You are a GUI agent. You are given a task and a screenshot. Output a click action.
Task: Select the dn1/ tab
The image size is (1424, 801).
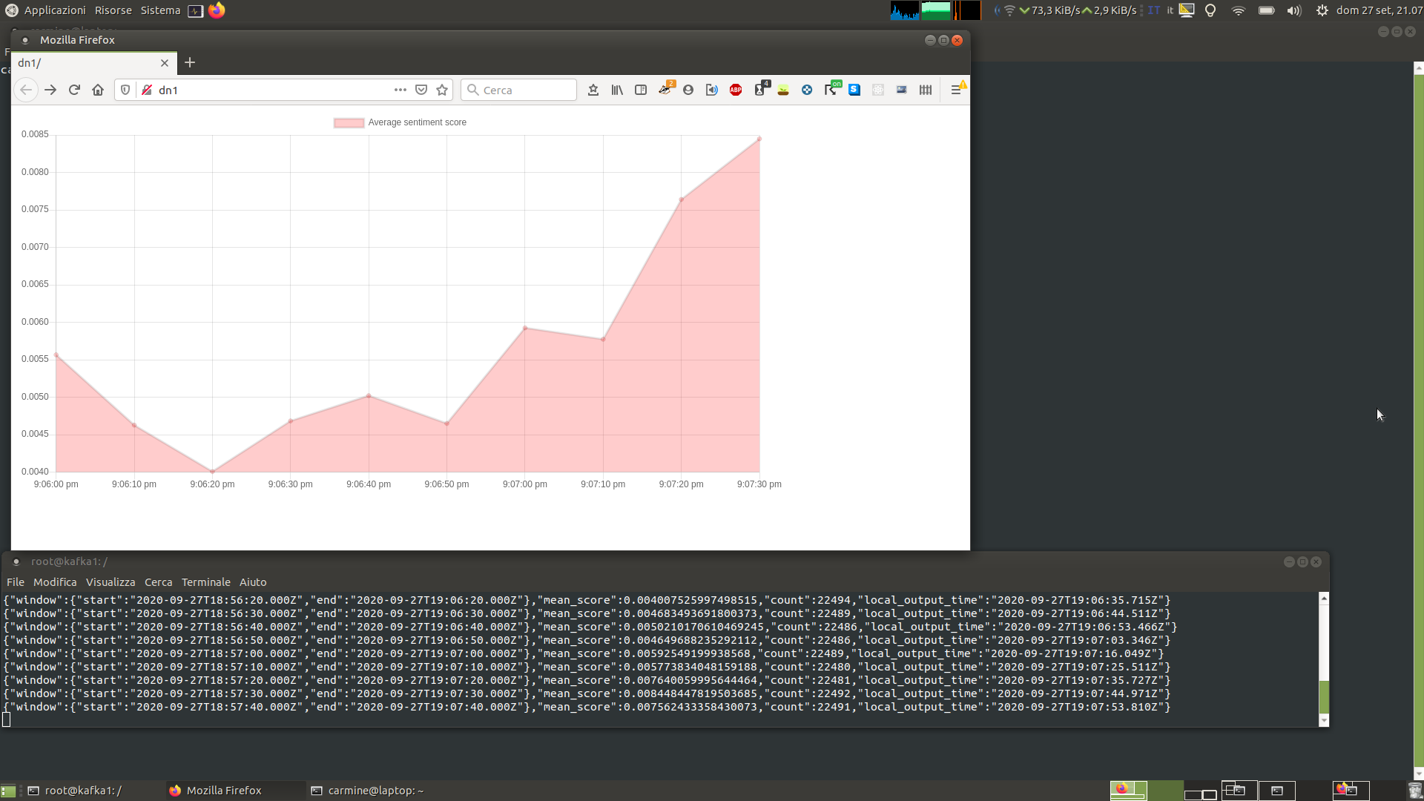[x=94, y=63]
